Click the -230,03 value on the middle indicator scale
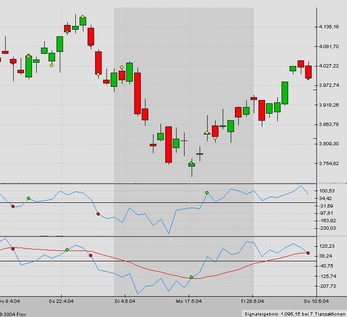The image size is (347, 317). [x=328, y=228]
